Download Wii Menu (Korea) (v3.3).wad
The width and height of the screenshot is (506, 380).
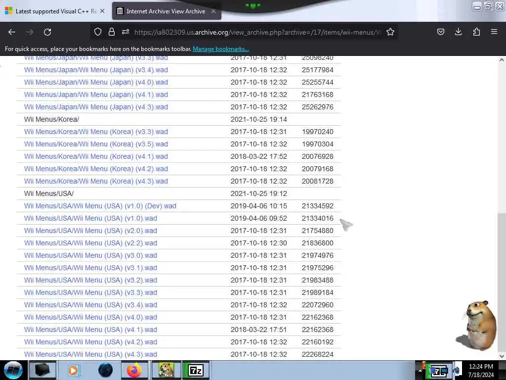coord(96,132)
